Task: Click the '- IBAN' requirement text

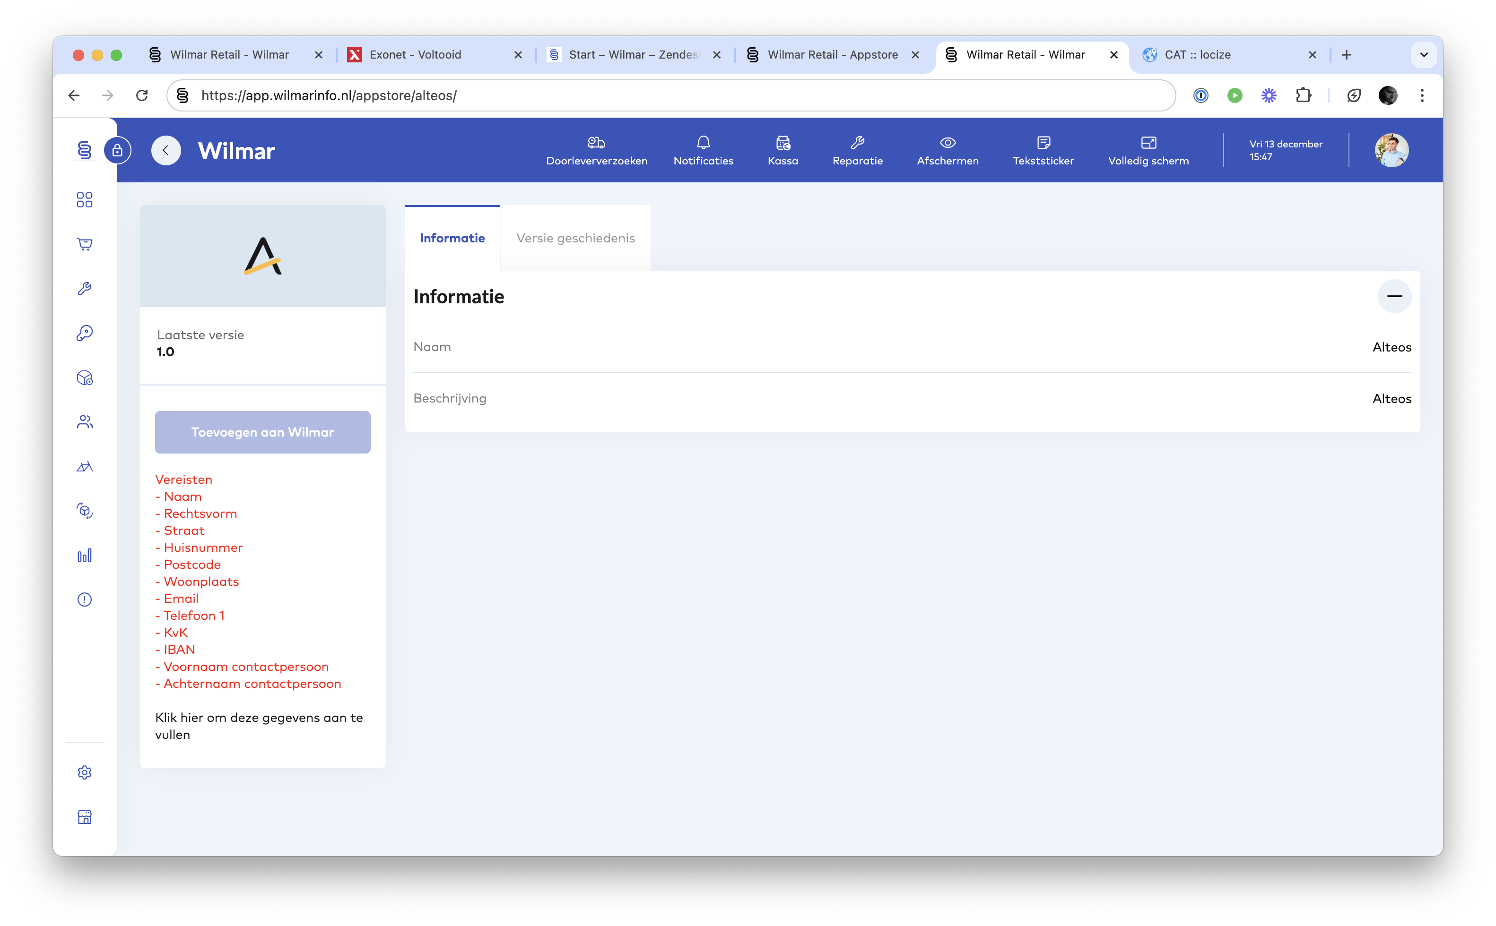Action: (175, 649)
